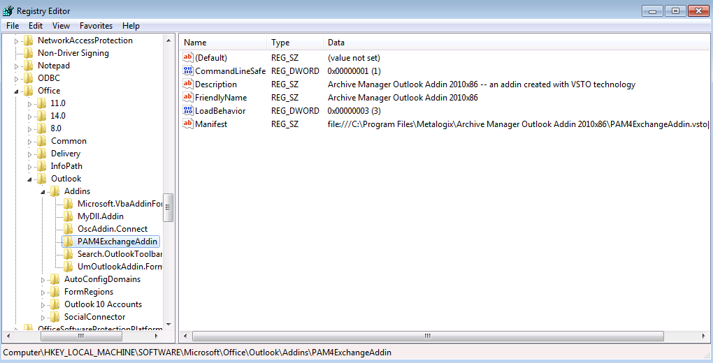This screenshot has width=713, height=363.
Task: Expand the ODBC key
Action: pos(17,79)
